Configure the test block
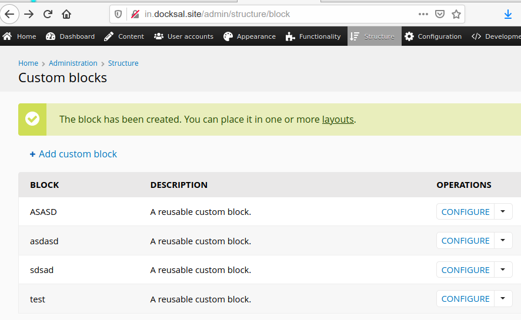 (465, 298)
